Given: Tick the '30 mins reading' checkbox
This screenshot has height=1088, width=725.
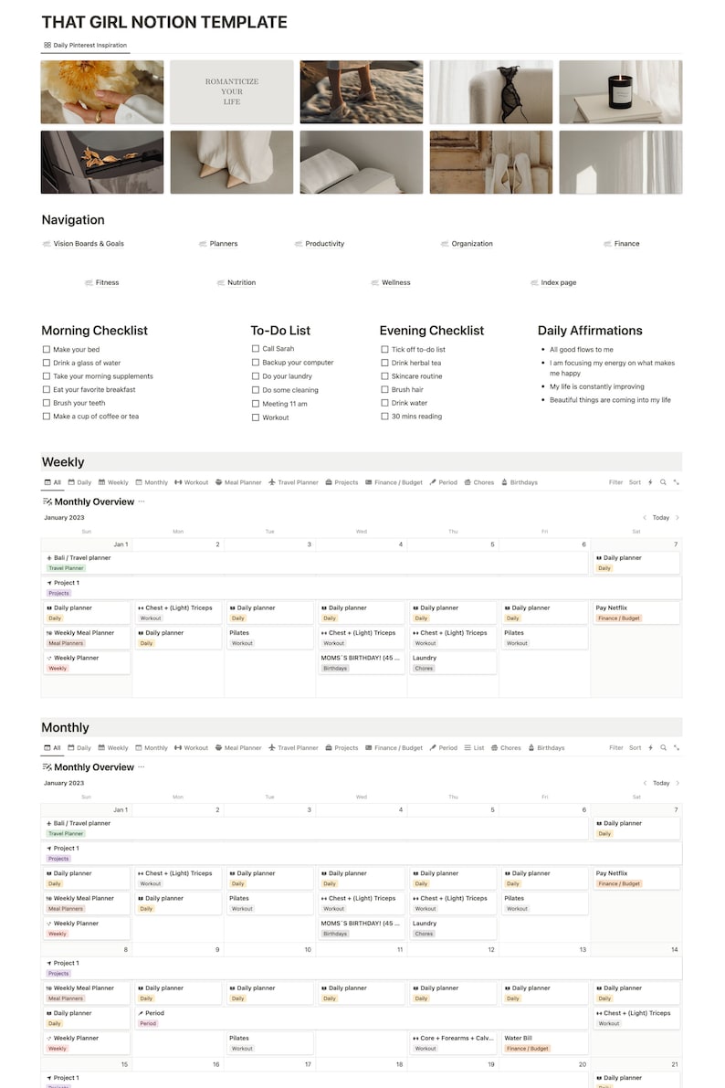Looking at the screenshot, I should pyautogui.click(x=384, y=417).
